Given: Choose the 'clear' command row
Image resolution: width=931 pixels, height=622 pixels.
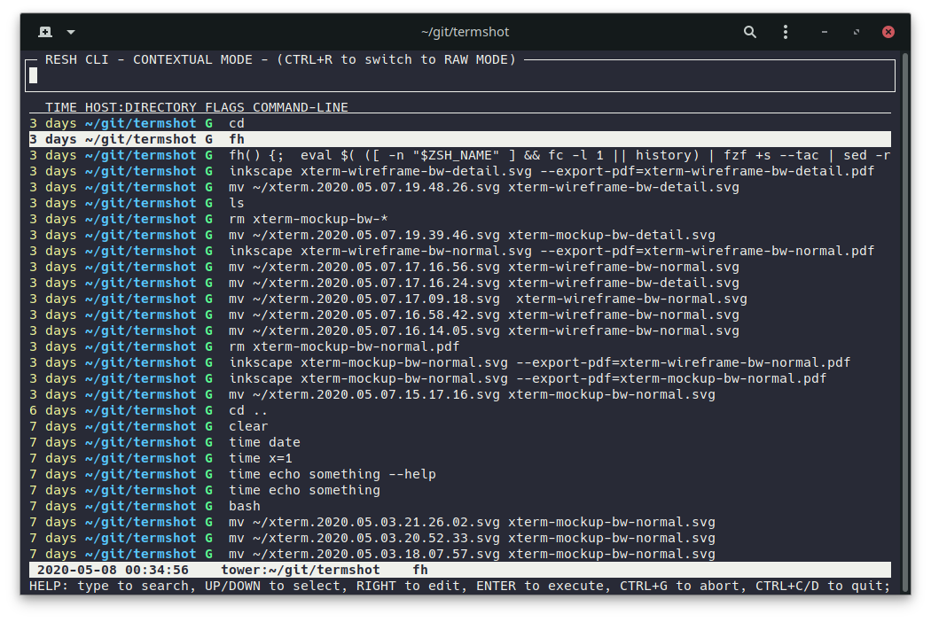Looking at the screenshot, I should pos(248,426).
